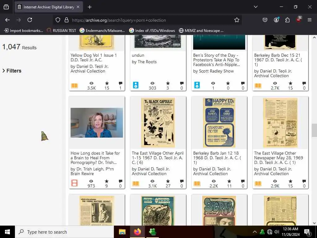This screenshot has height=238, width=317.
Task: Open the list all tabs chevron
Action: click(x=255, y=7)
